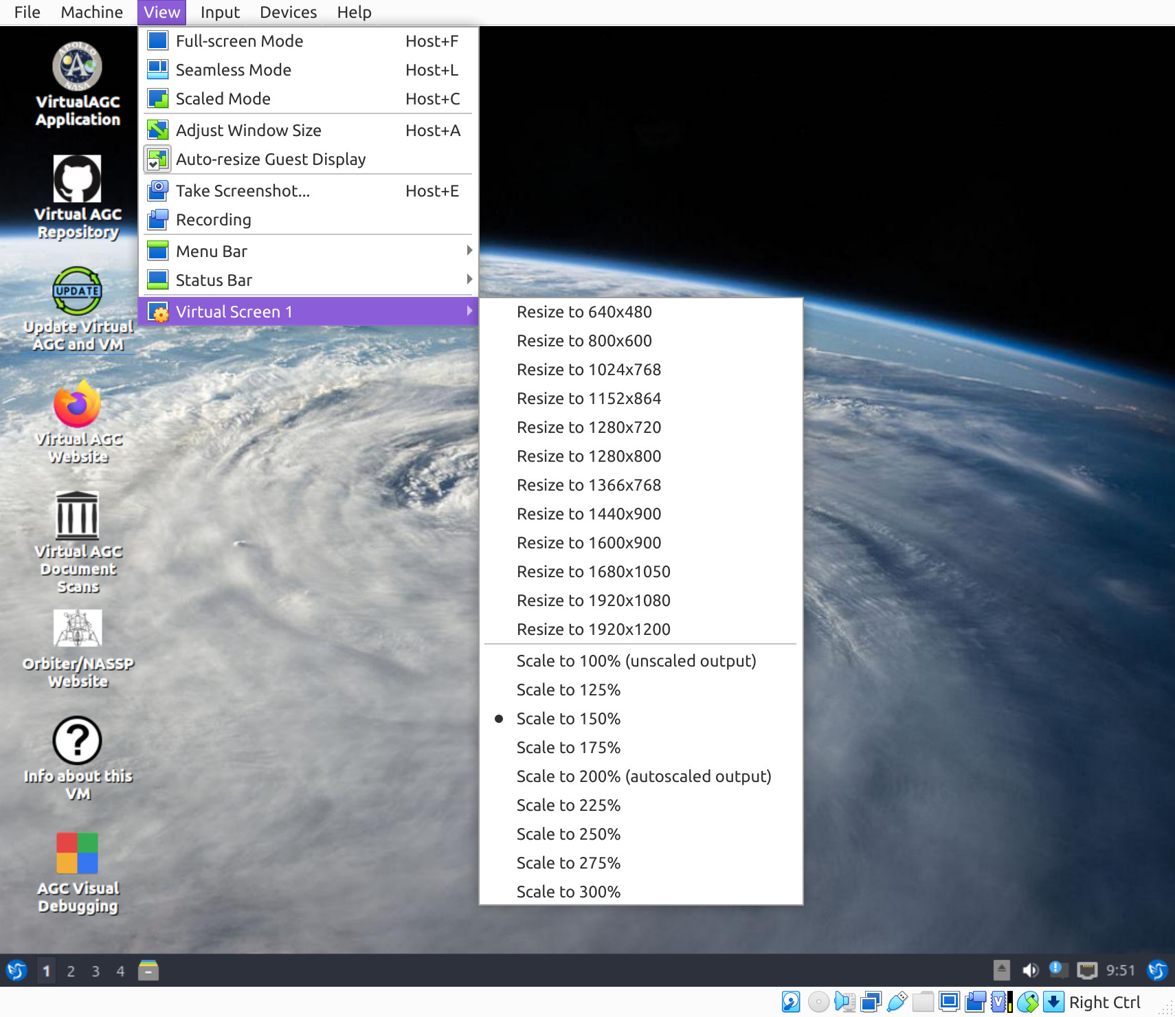Close the open View menu
The image size is (1175, 1017).
[x=161, y=12]
